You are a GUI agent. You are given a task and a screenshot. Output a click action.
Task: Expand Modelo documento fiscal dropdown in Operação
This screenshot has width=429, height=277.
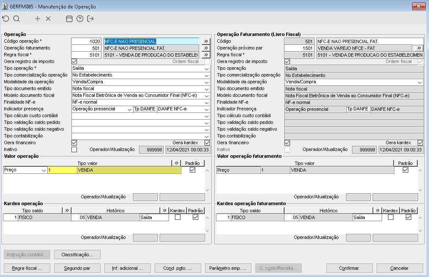pos(207,96)
